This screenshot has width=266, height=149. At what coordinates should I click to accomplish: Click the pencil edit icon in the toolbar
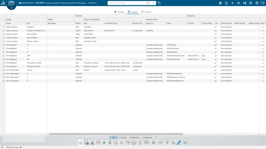[179, 143]
